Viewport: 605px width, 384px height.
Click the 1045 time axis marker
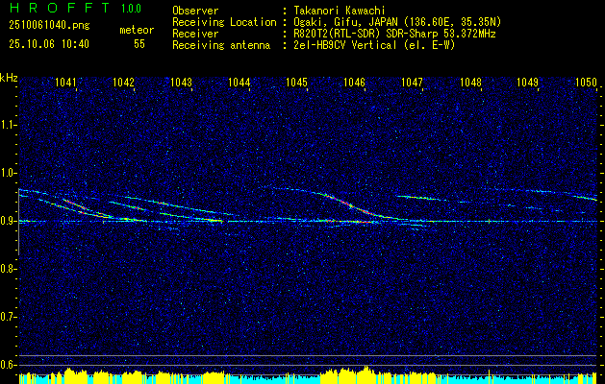click(296, 83)
